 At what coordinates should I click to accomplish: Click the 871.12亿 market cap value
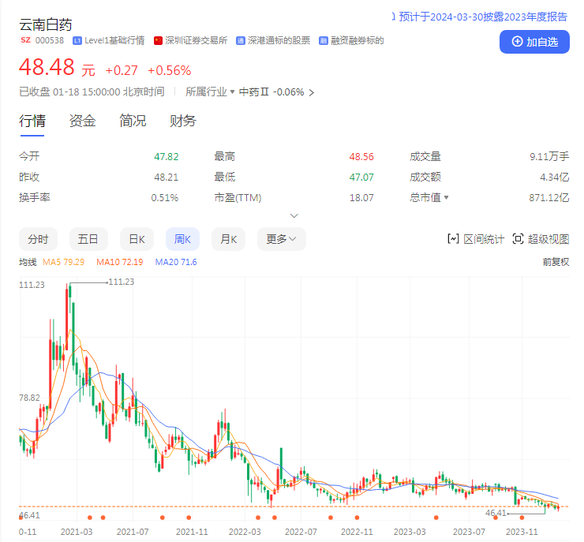(549, 198)
